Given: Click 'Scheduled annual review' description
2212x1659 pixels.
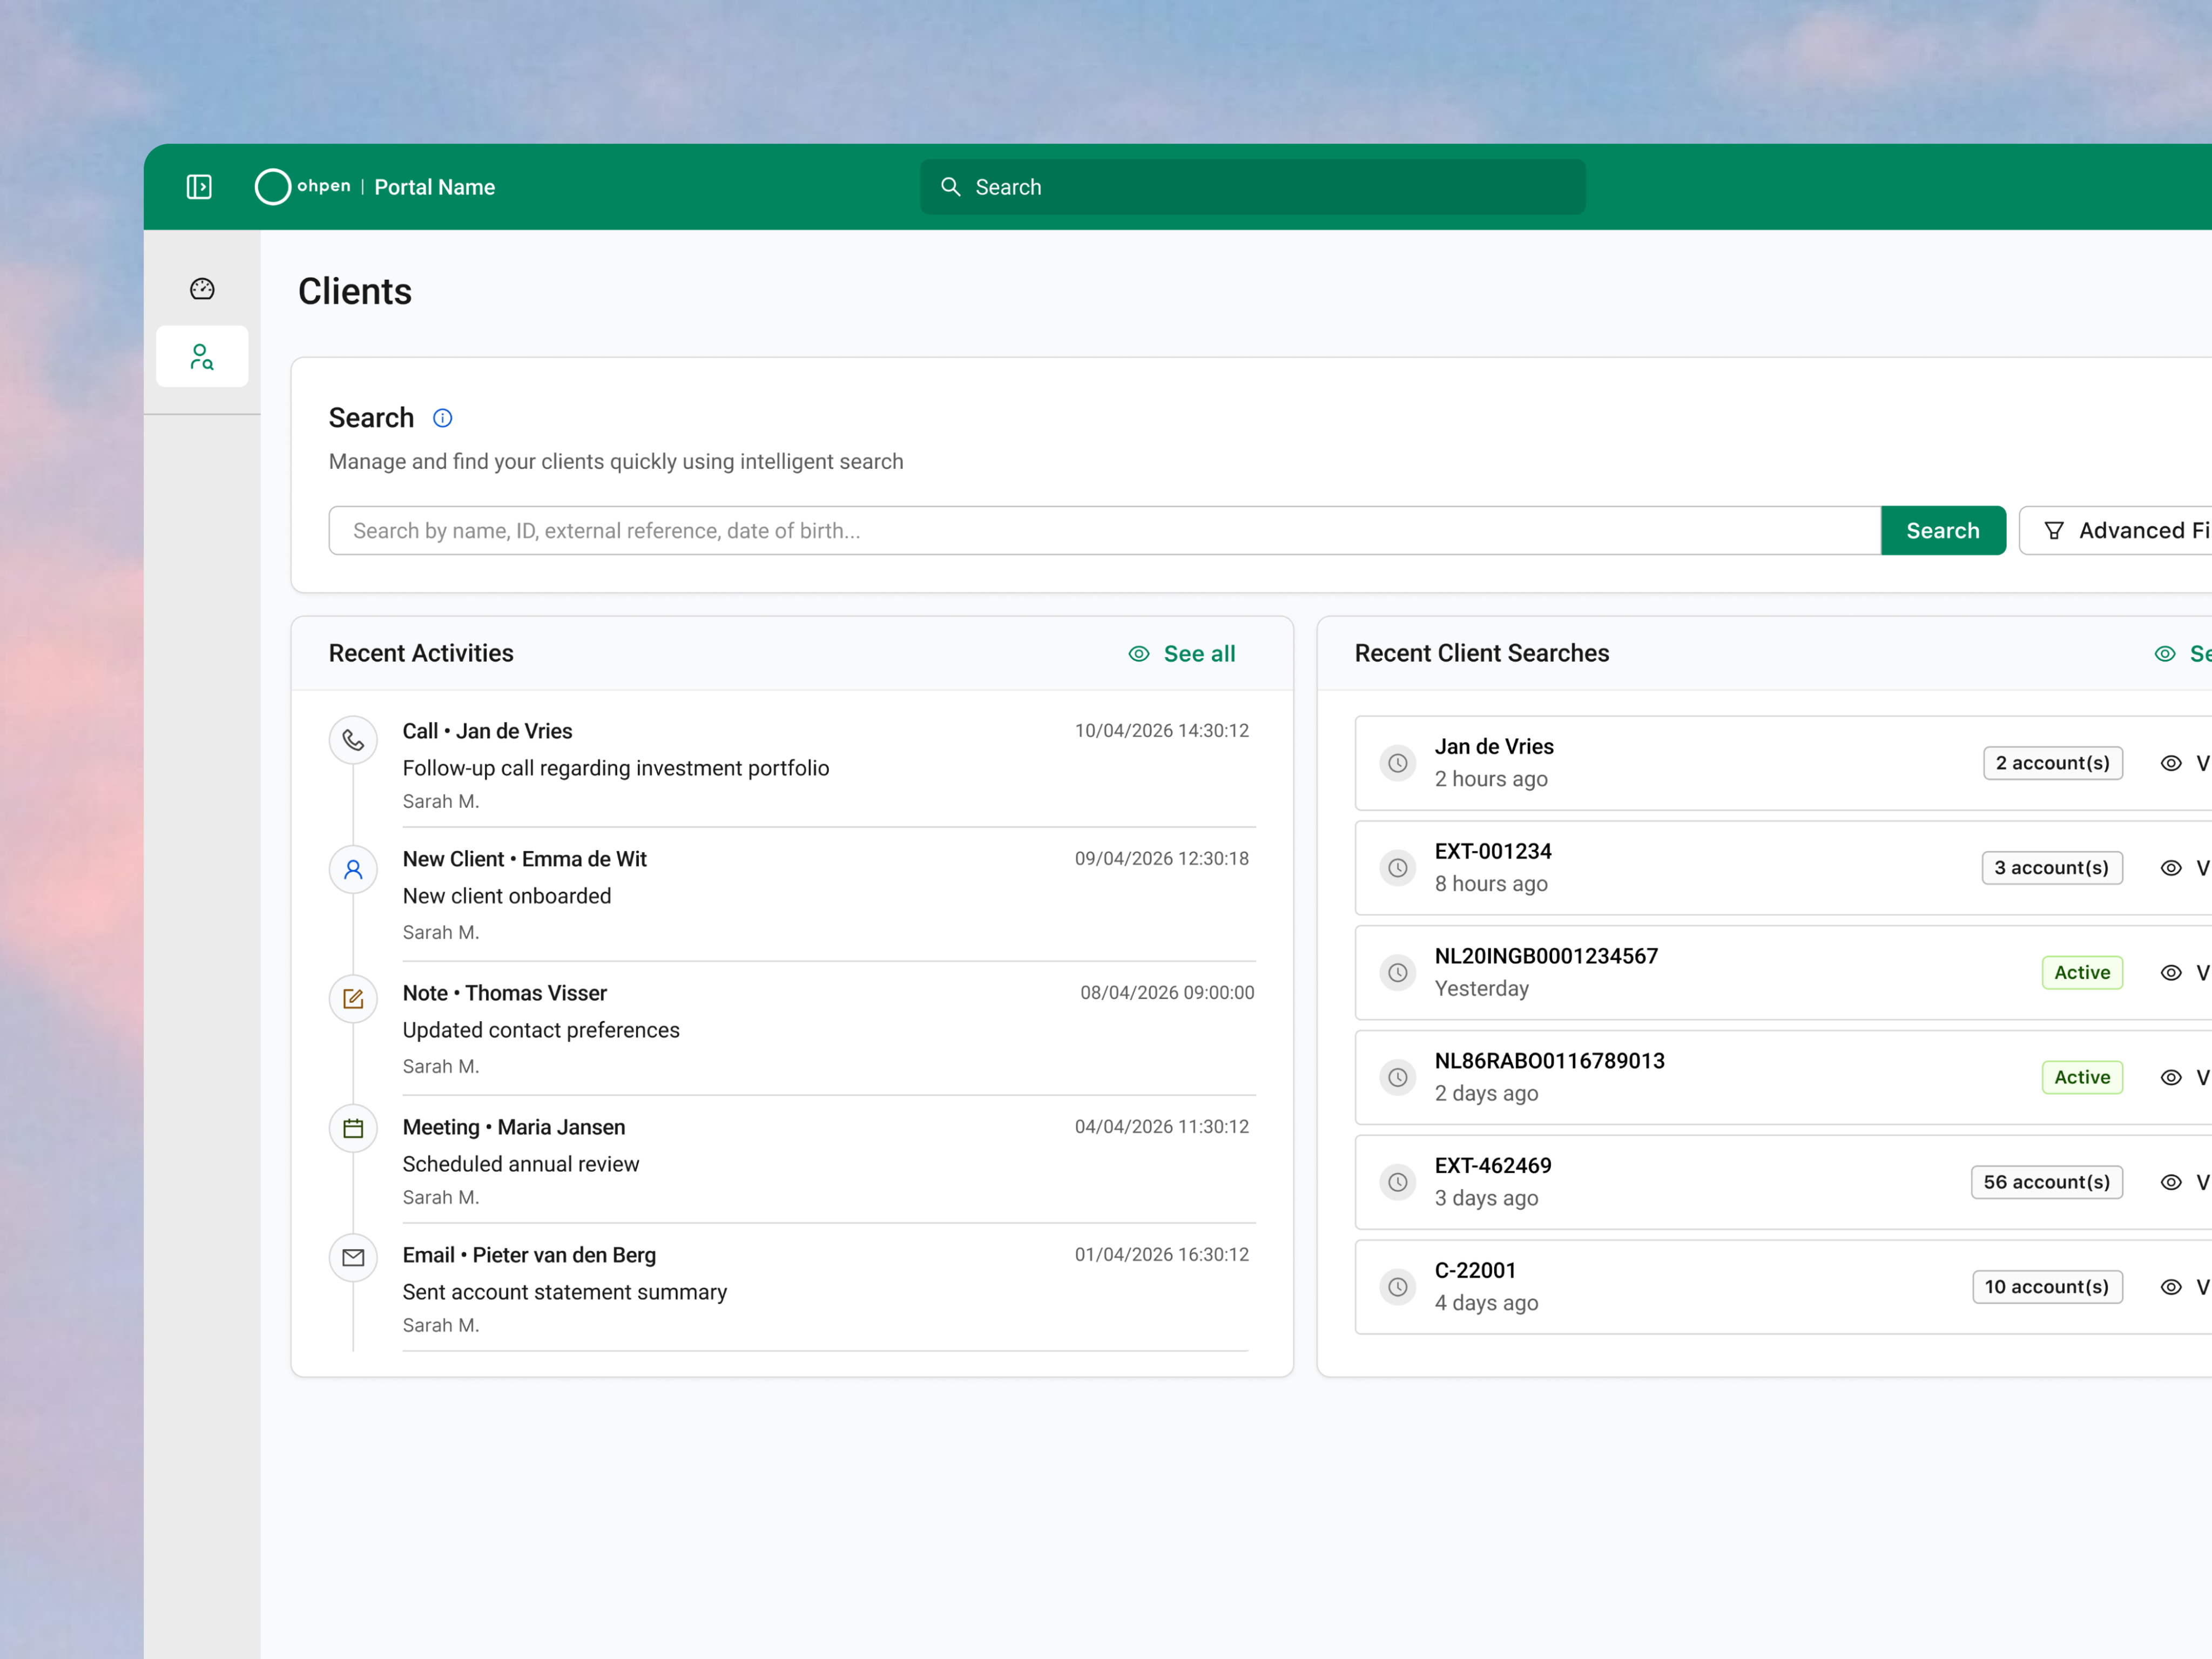Looking at the screenshot, I should pos(521,1164).
